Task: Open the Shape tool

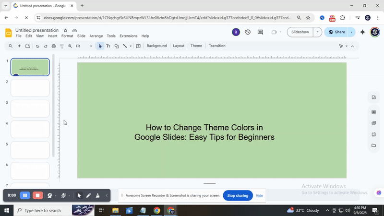Action: tap(117, 46)
